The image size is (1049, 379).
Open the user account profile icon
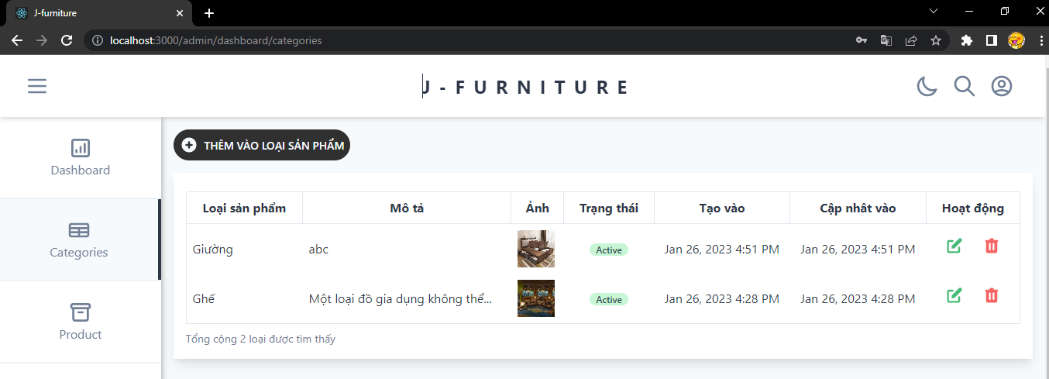pos(1002,86)
